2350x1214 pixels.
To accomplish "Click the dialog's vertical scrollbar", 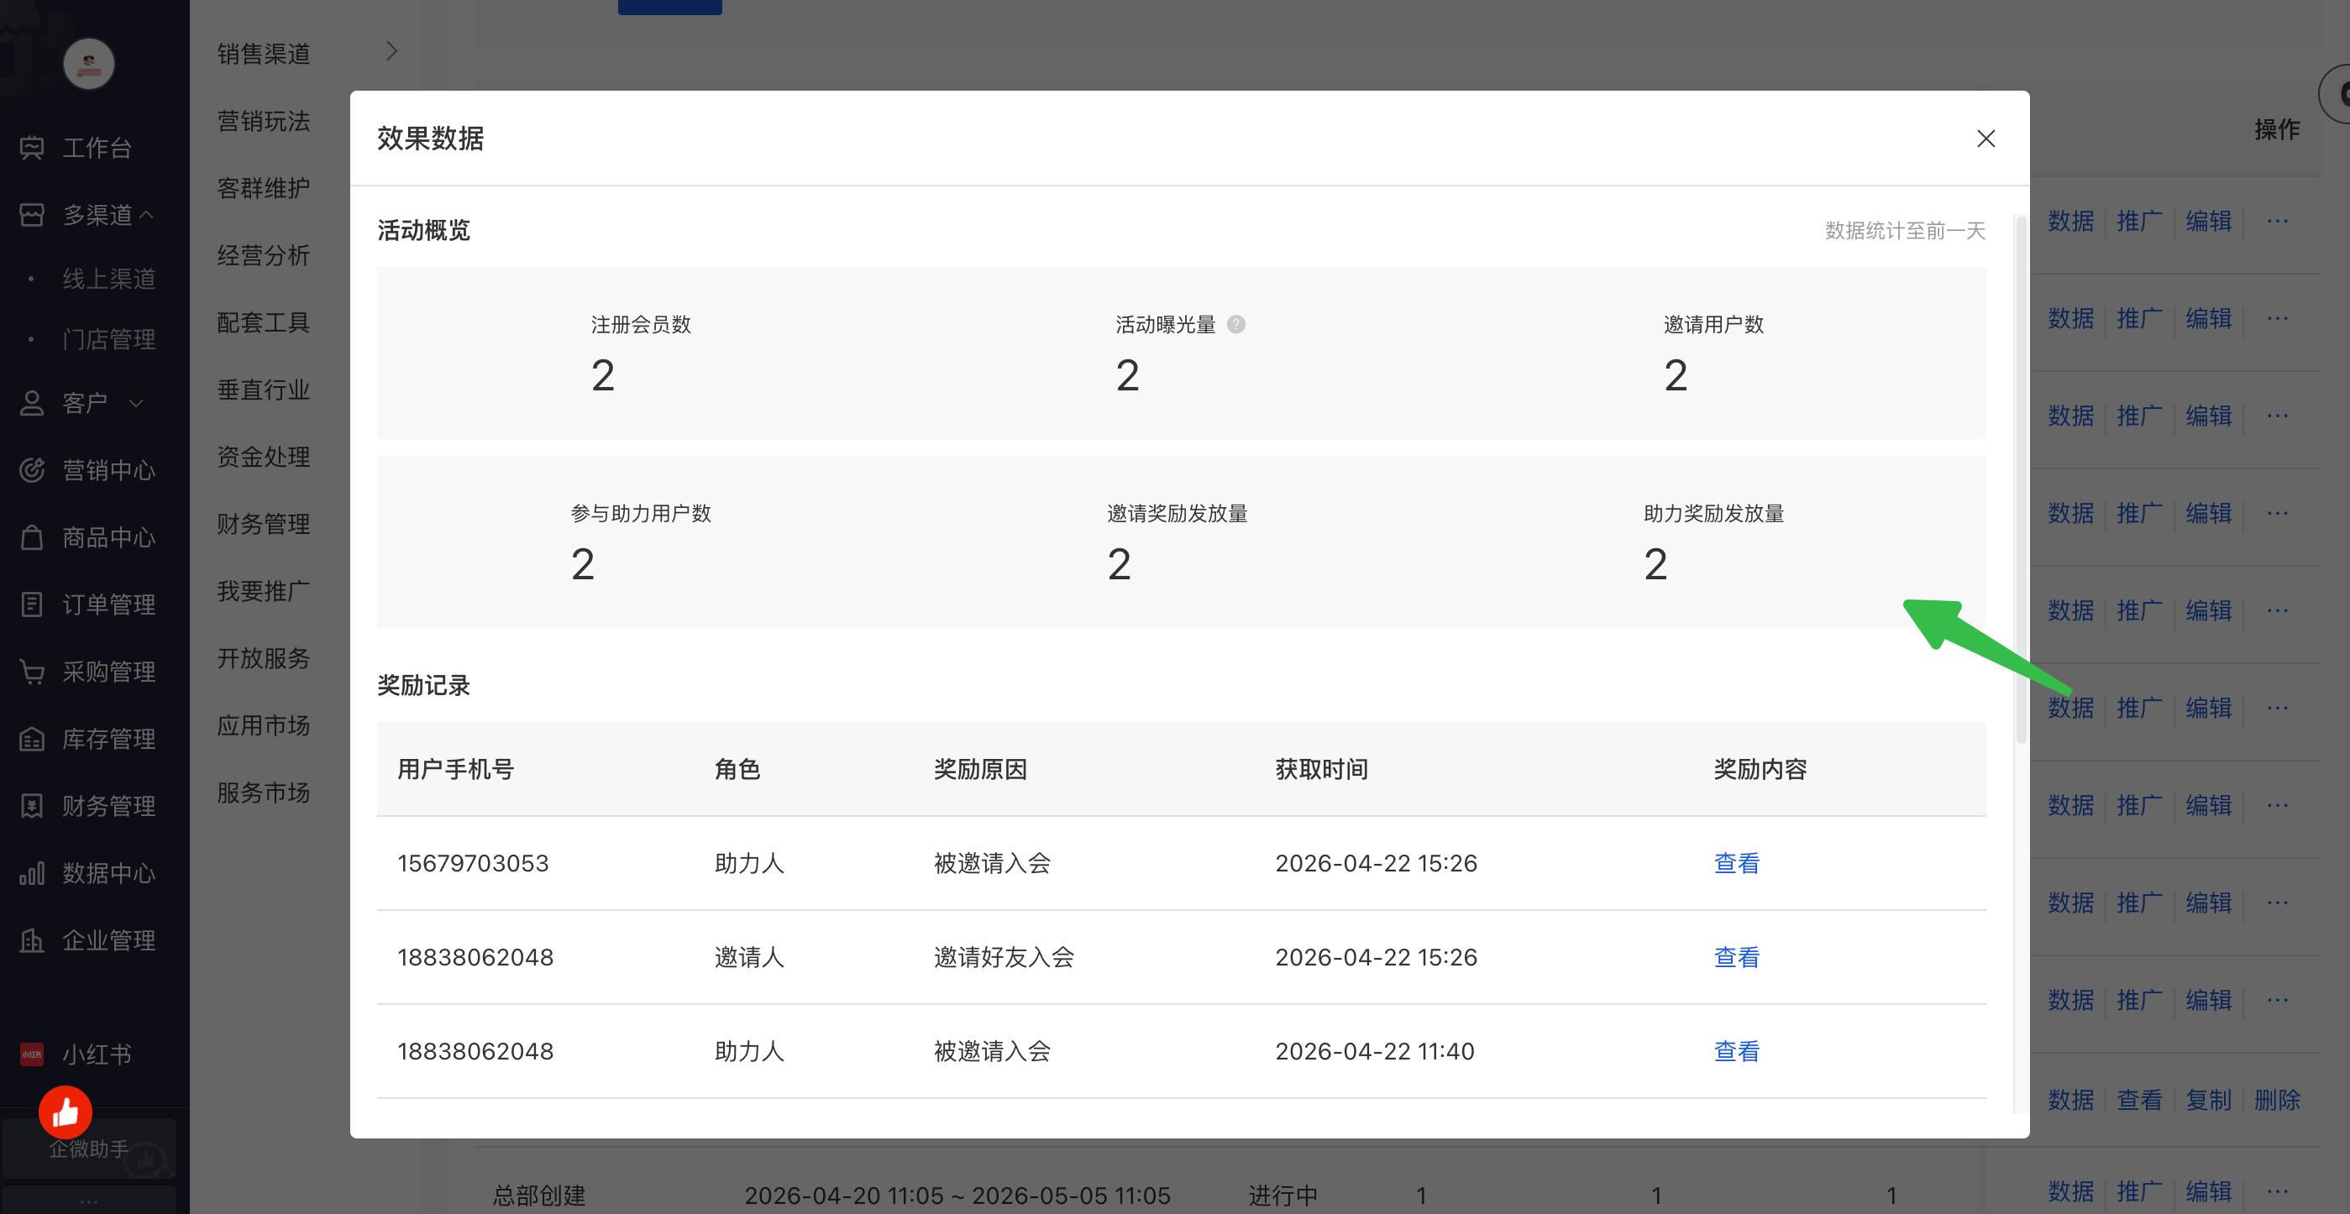I will 2021,479.
